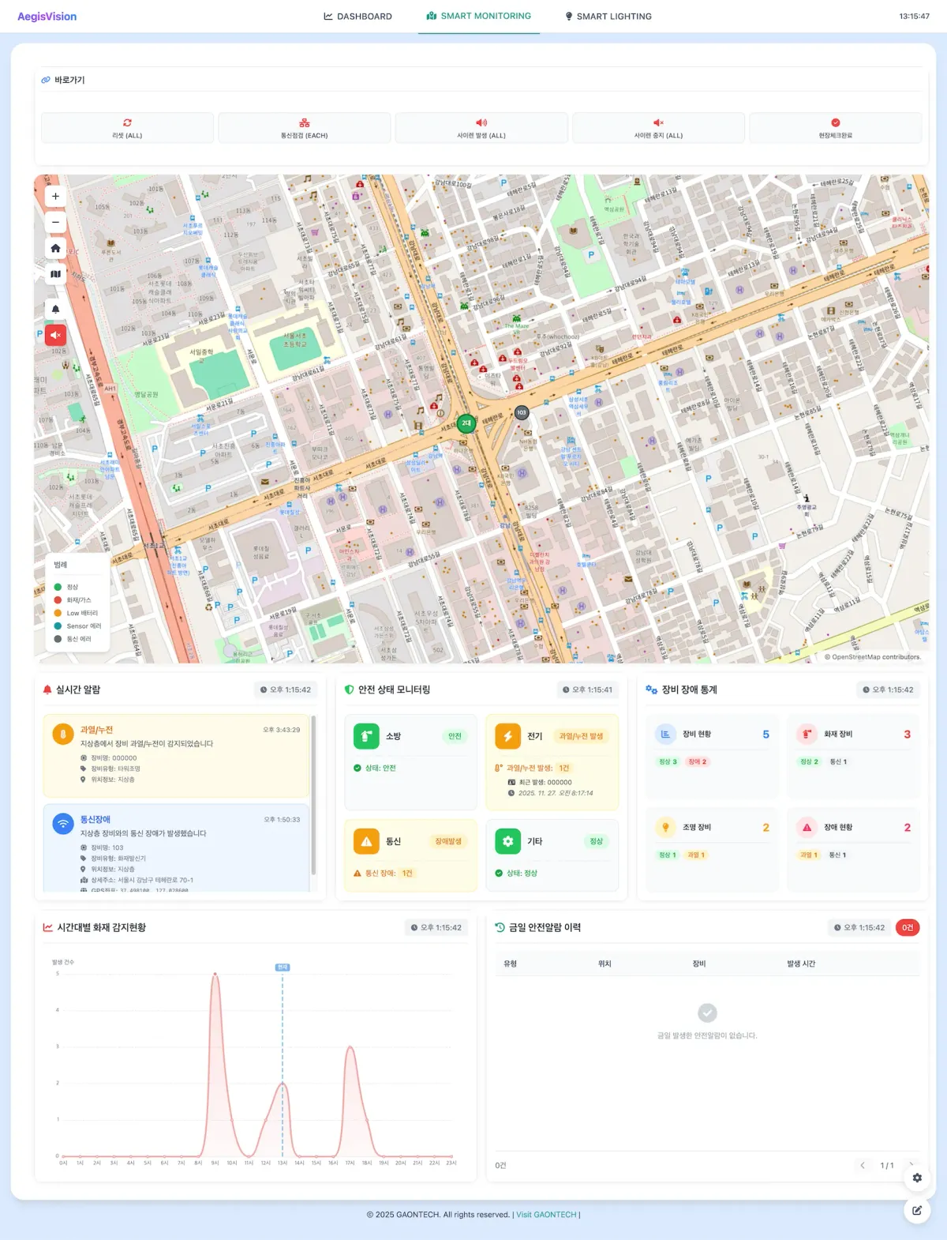Select the 과열/누전 alarm card
The height and width of the screenshot is (1240, 947).
(x=175, y=756)
